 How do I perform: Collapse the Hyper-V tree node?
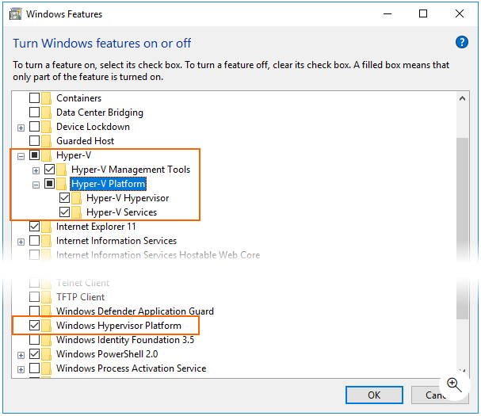coord(21,155)
